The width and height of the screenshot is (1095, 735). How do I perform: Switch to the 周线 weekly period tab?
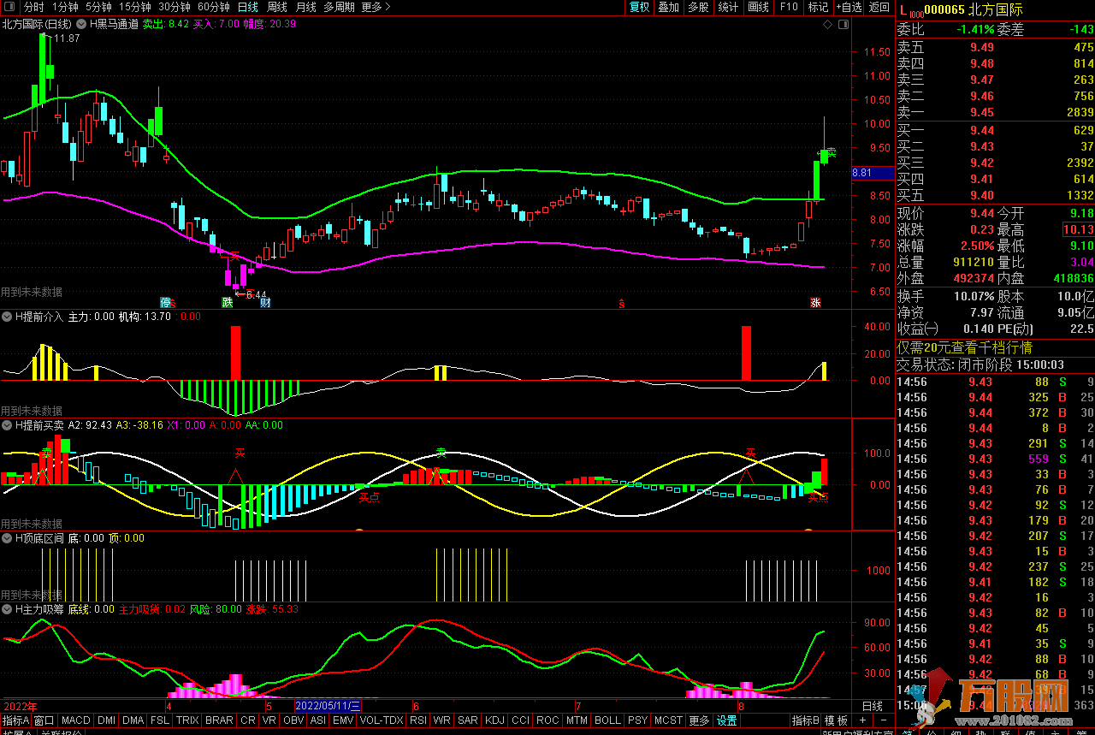(277, 7)
